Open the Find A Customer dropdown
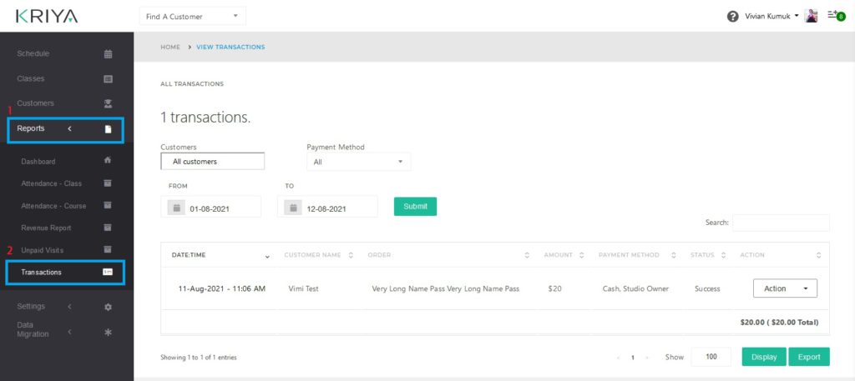Viewport: 855px width, 381px height. 192,16
